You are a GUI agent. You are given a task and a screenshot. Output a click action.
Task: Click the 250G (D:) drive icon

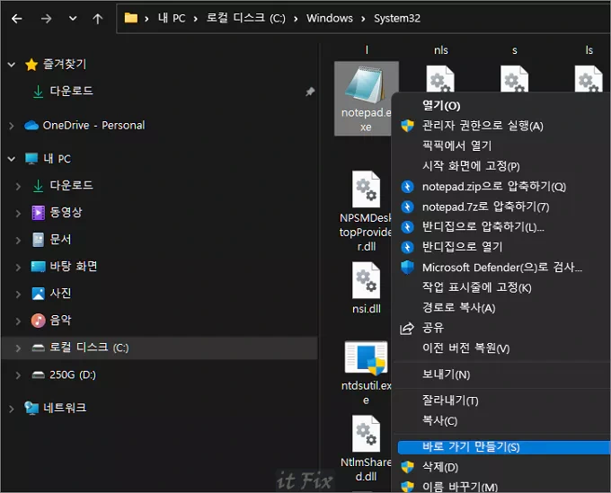38,374
